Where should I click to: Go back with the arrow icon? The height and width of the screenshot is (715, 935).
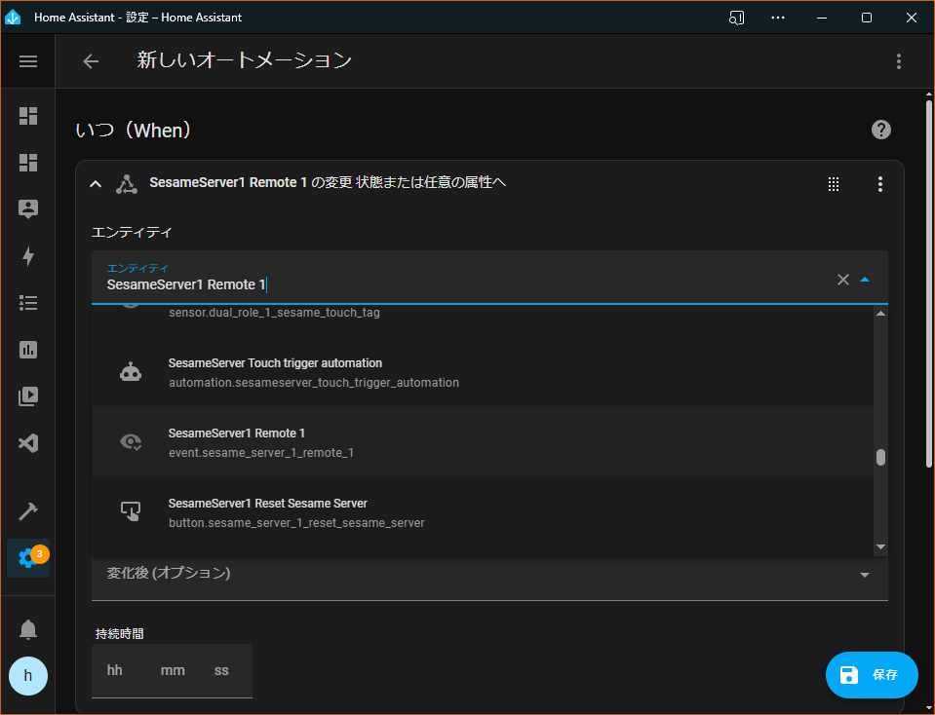coord(91,61)
